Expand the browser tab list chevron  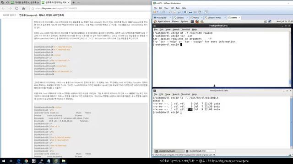[78, 2]
